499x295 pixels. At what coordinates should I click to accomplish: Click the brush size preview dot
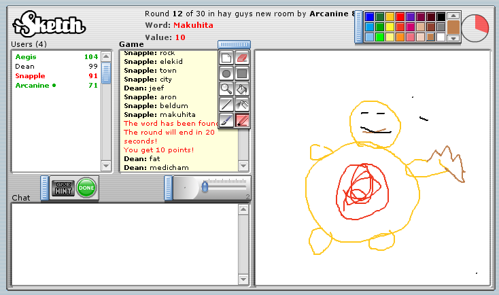click(185, 188)
